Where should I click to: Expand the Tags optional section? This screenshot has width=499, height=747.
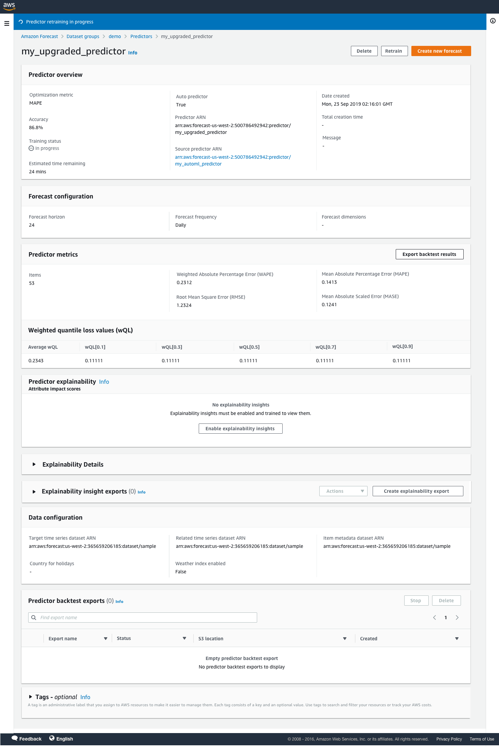(x=31, y=697)
